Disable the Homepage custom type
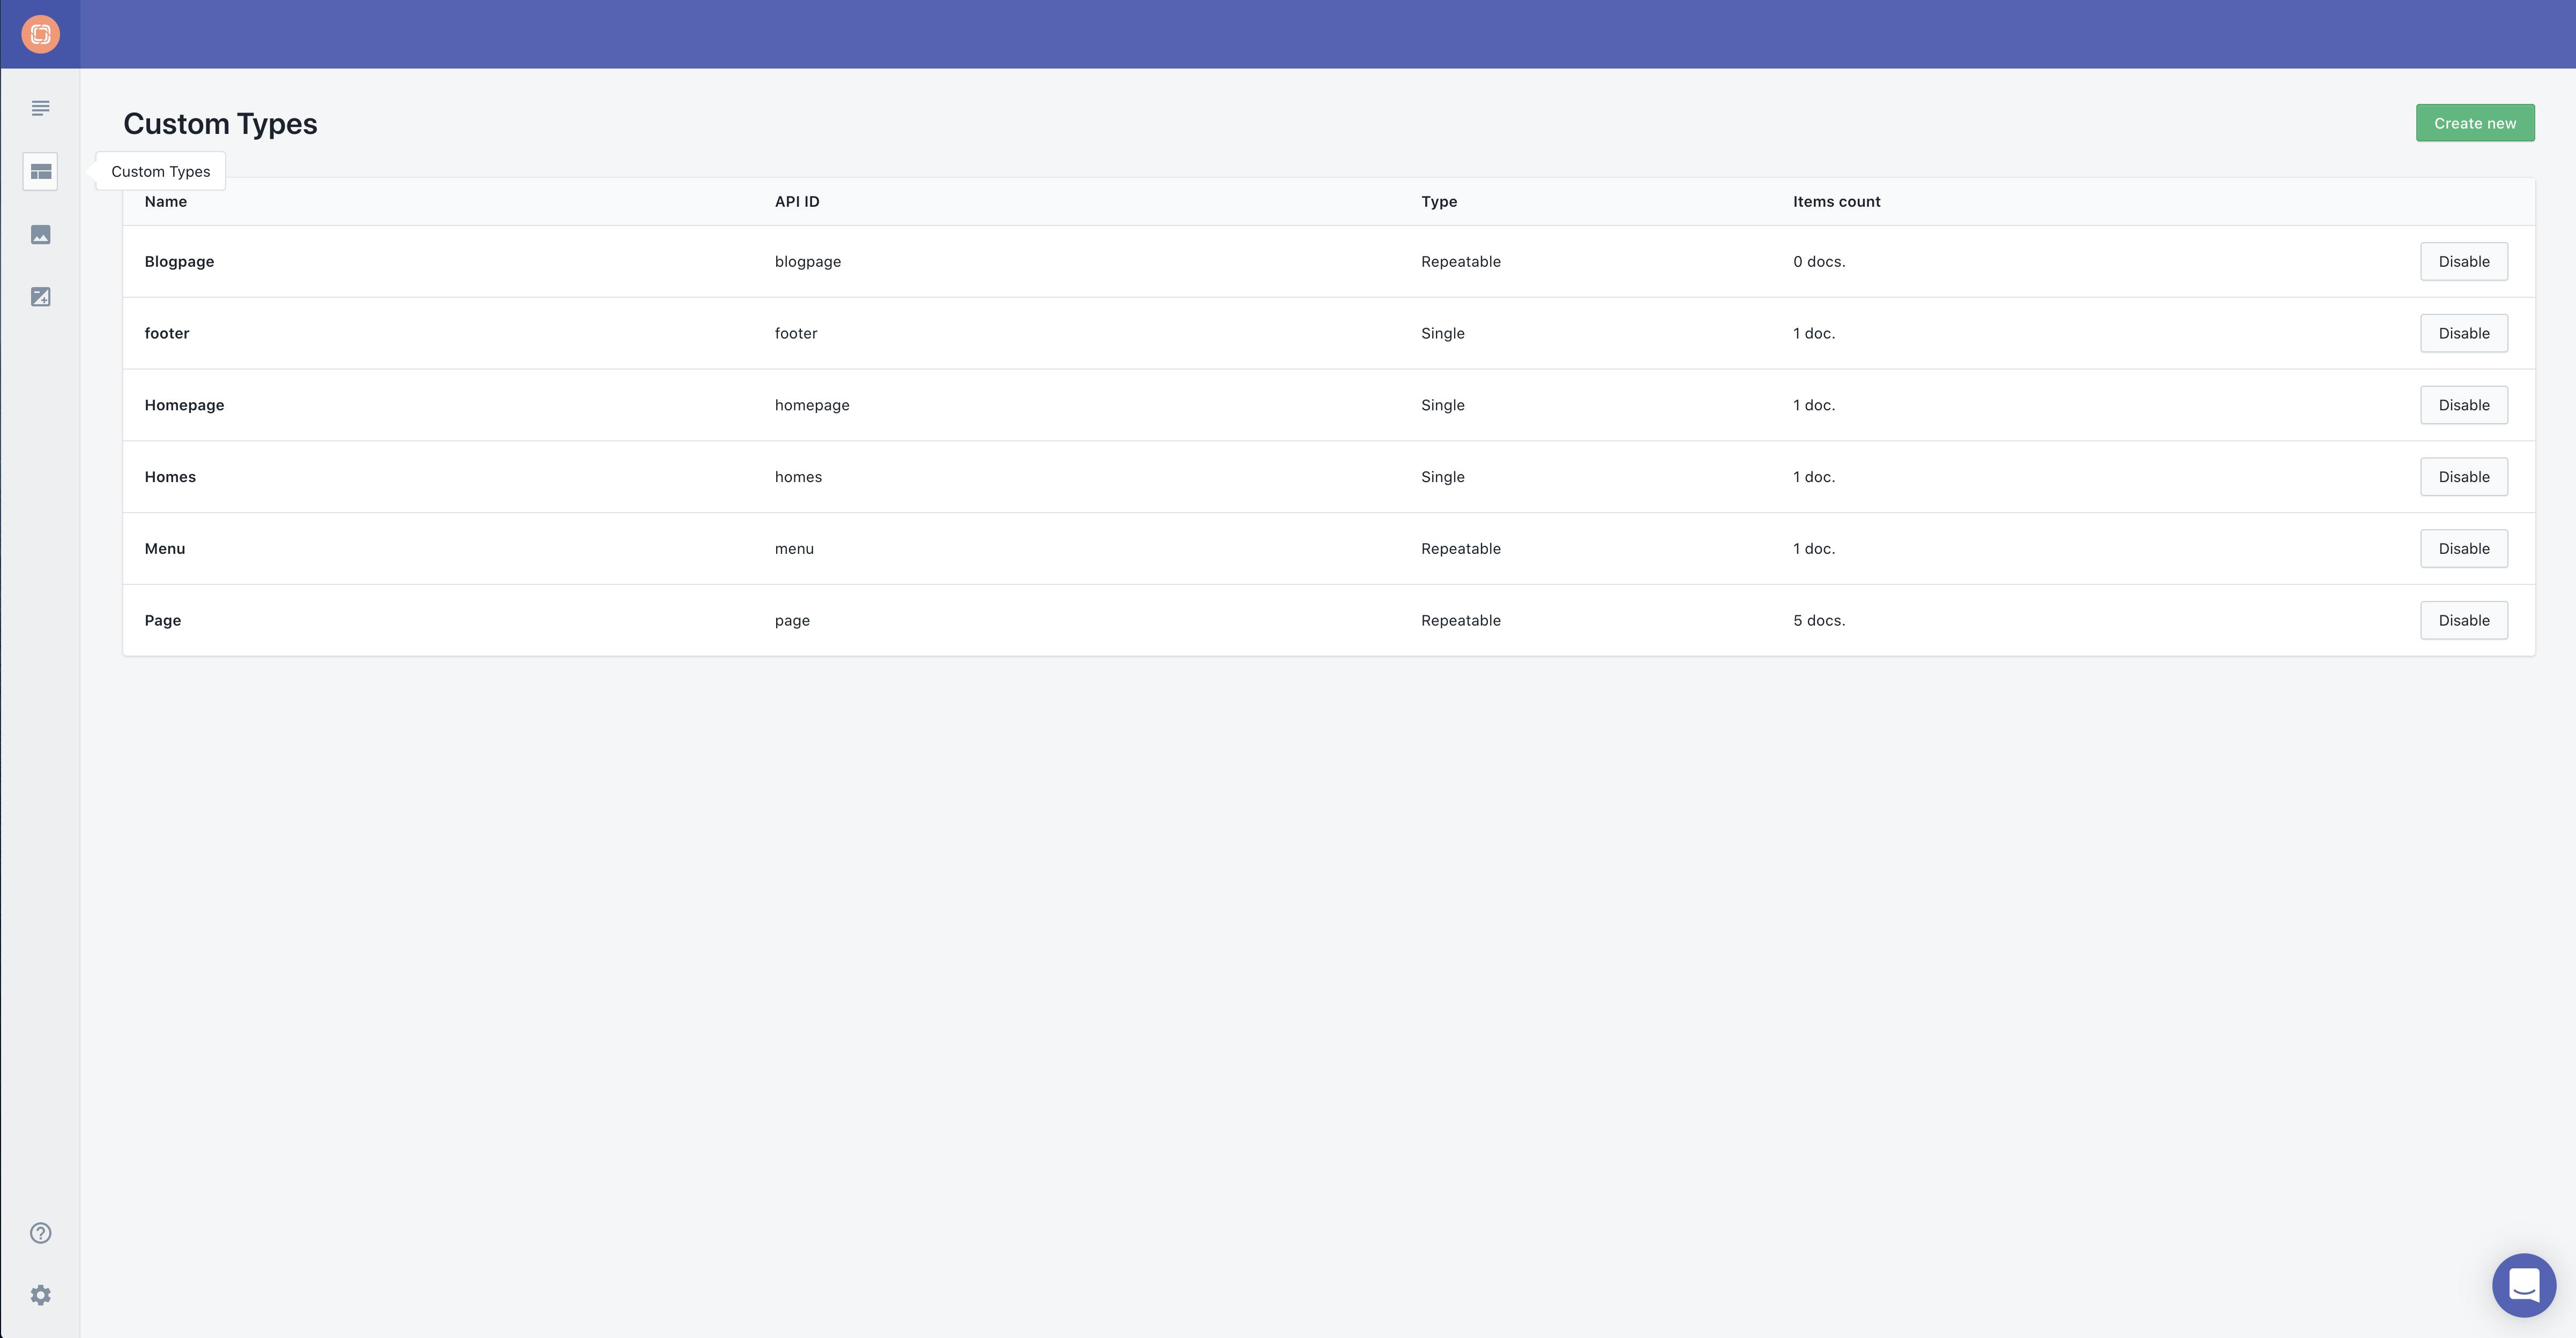The width and height of the screenshot is (2576, 1338). click(x=2463, y=405)
